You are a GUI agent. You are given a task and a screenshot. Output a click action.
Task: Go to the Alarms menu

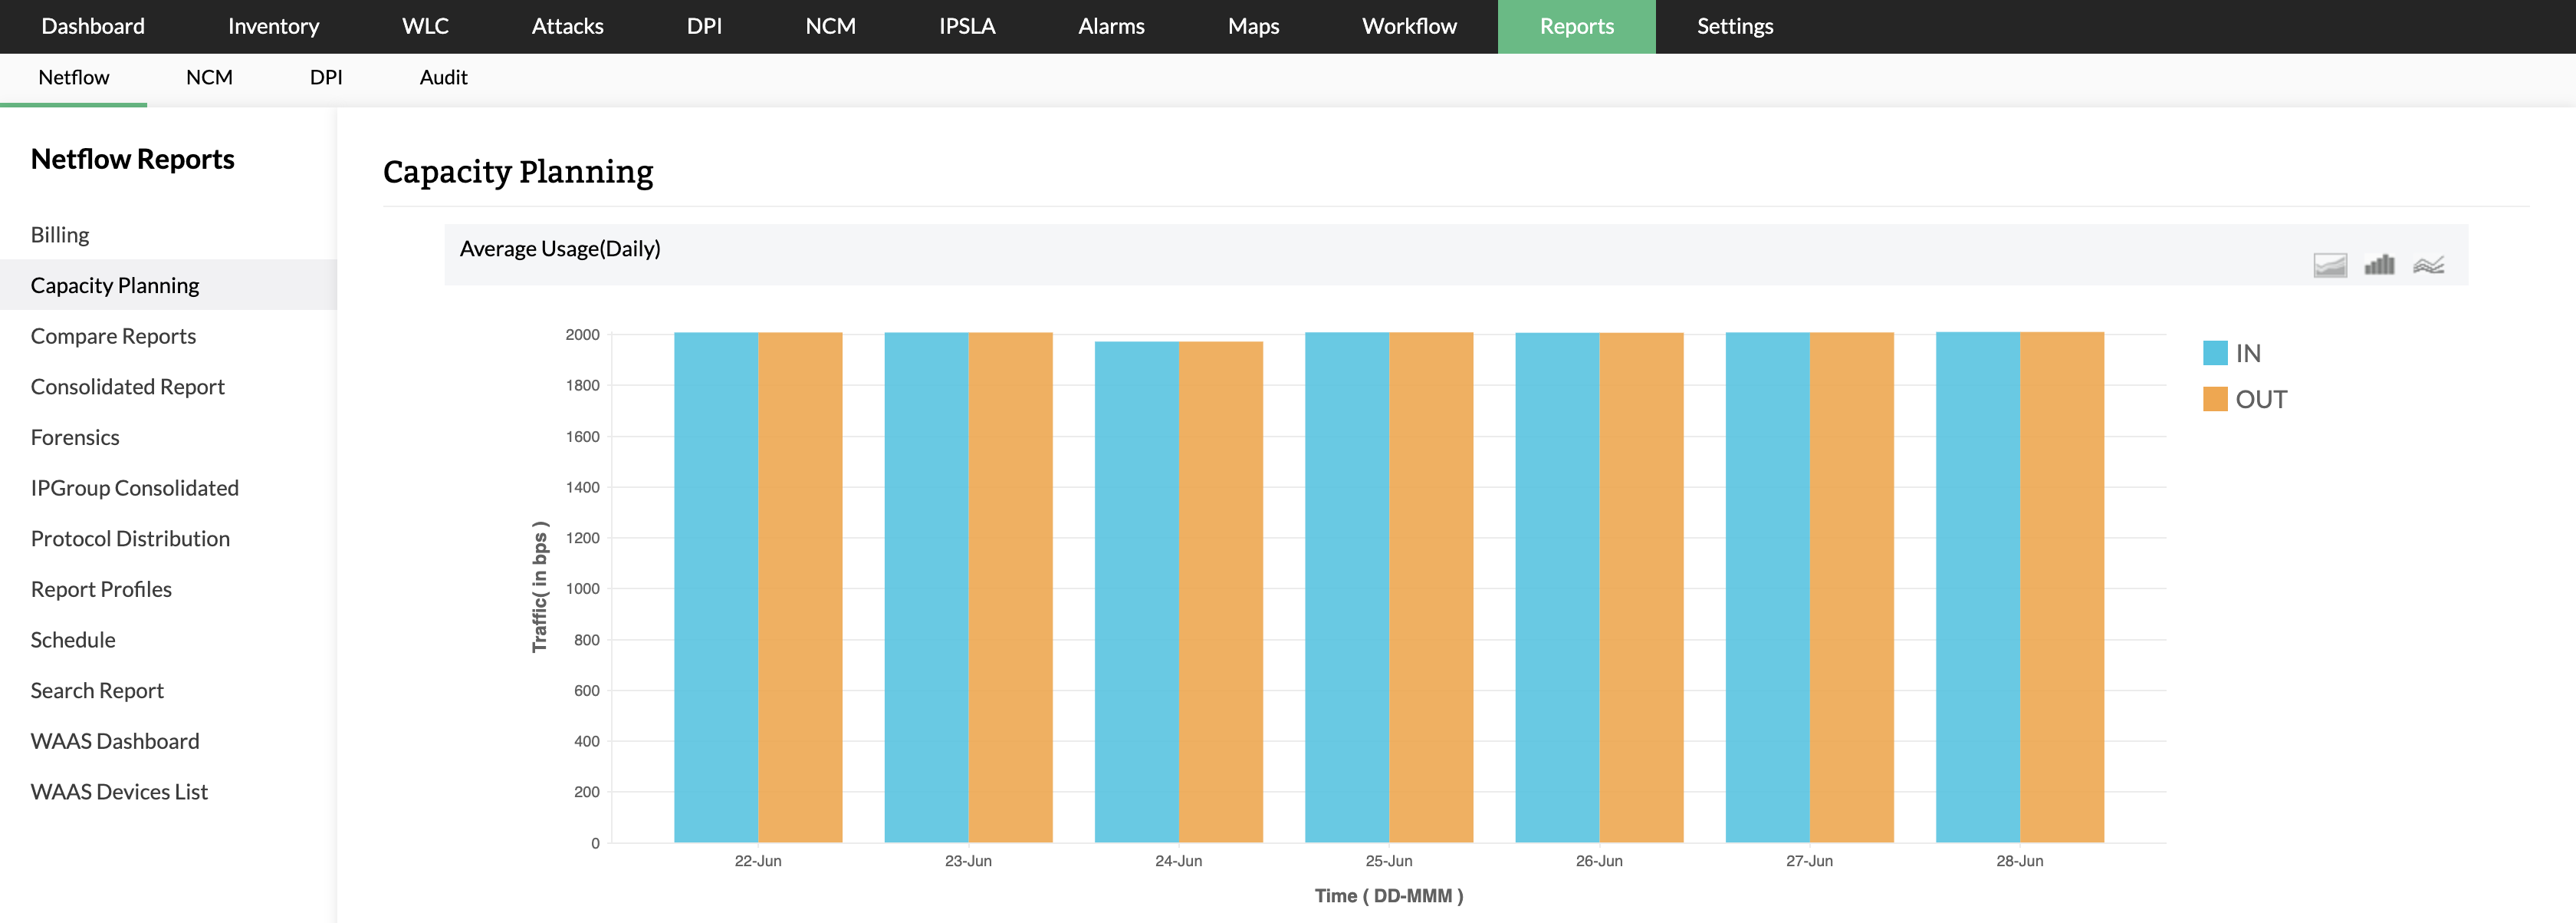[x=1111, y=26]
